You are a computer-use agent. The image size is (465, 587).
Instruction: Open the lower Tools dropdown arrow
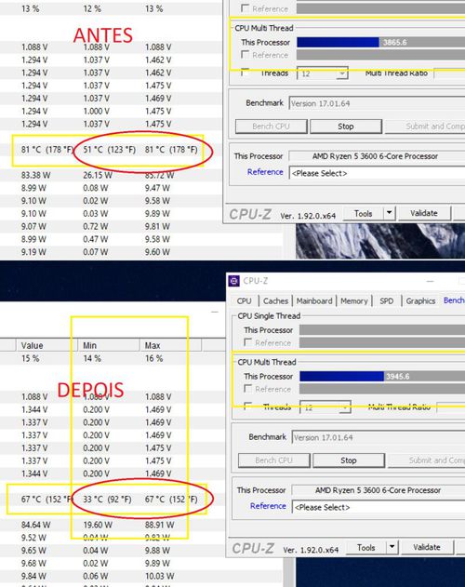[x=392, y=547]
